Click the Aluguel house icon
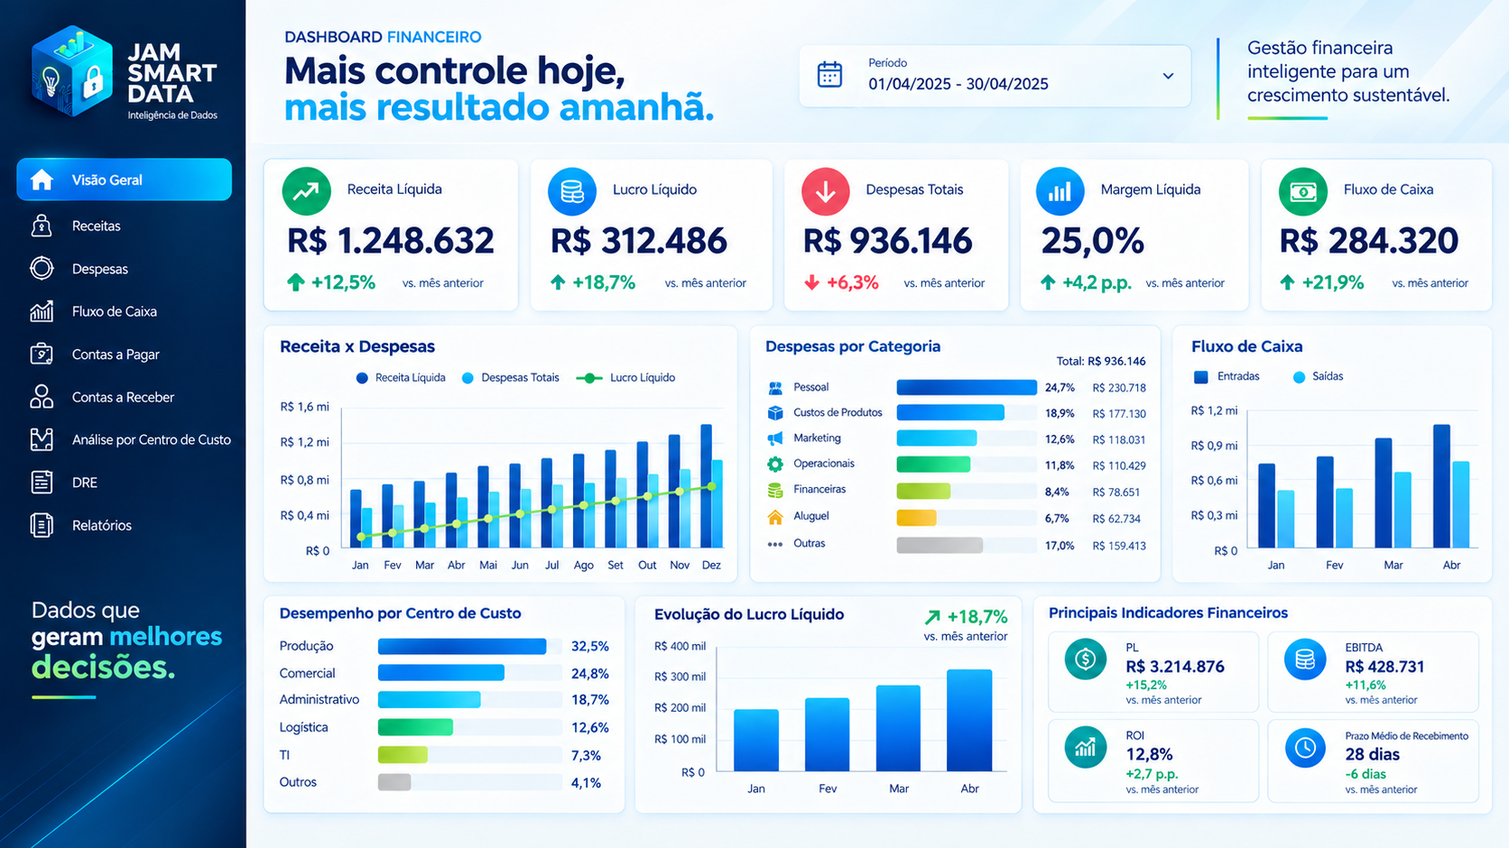Screen dimensions: 1509x848 coord(775,517)
